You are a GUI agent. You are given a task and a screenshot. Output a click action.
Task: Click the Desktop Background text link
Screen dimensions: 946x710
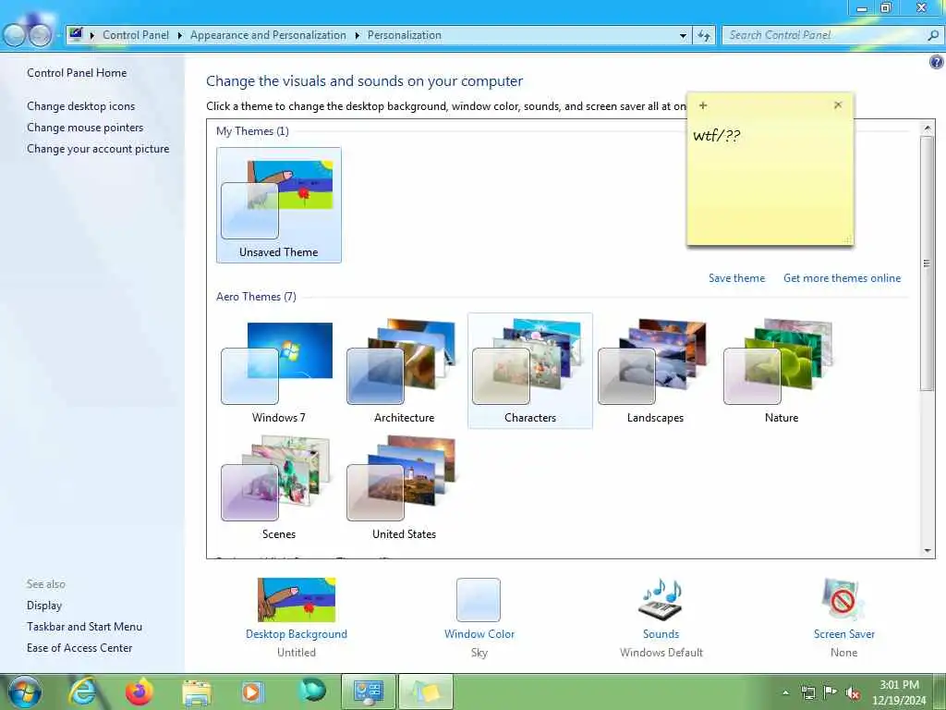(297, 634)
